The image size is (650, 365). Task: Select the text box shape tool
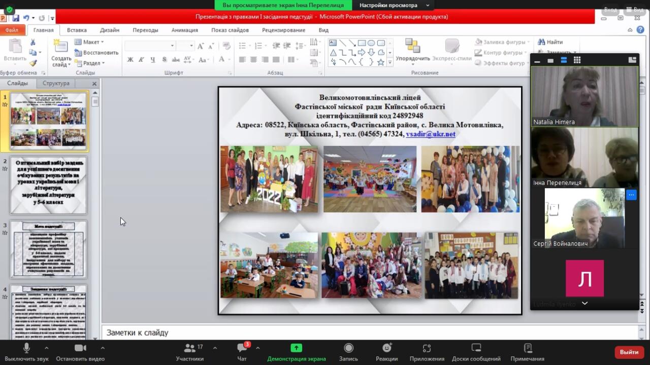point(333,43)
